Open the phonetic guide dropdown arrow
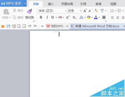 [106, 11]
